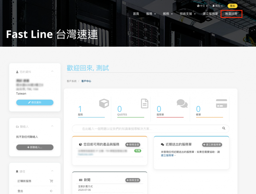Collapse the 捷徑 panel
This screenshot has width=256, height=194.
tap(52, 171)
